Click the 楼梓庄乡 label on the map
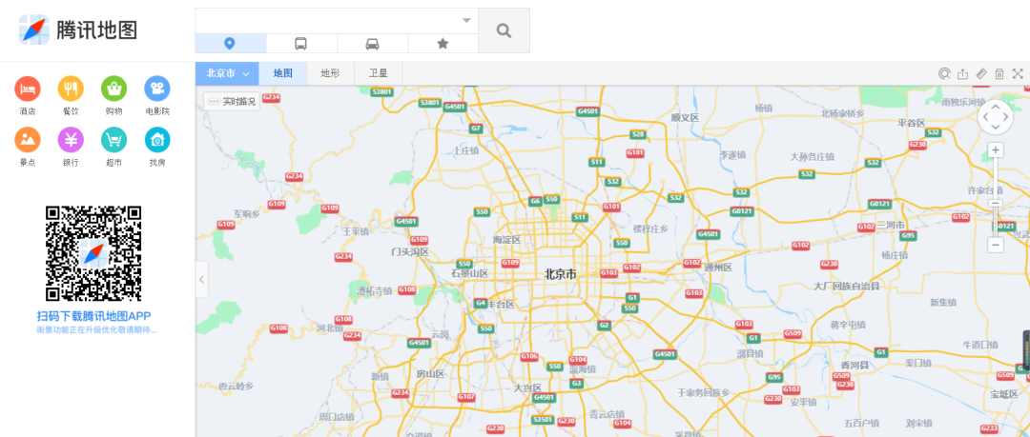 point(650,228)
